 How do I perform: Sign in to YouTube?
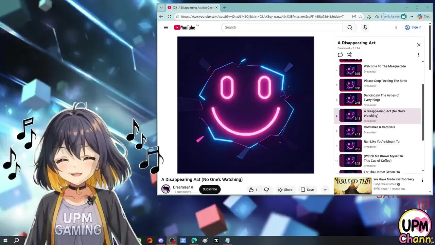[413, 28]
